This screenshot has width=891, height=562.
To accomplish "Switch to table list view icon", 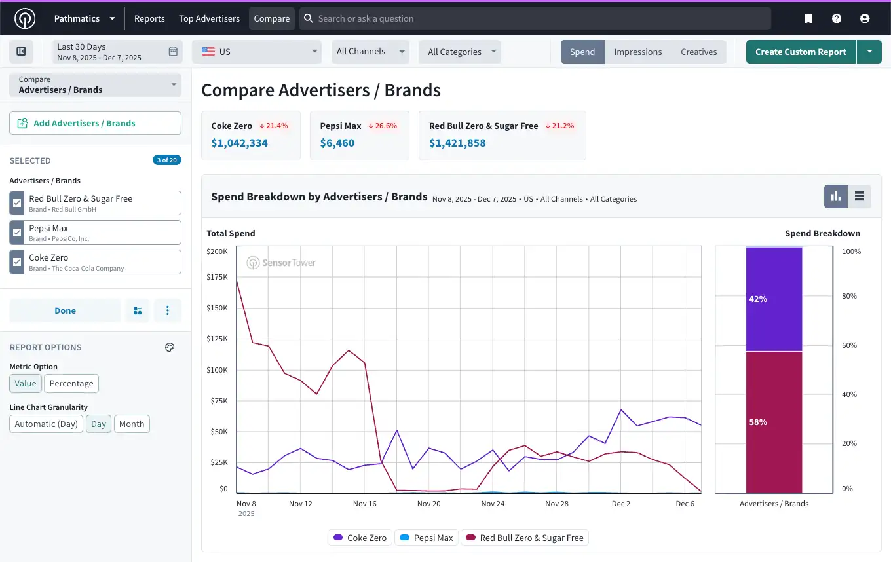I will 860,197.
